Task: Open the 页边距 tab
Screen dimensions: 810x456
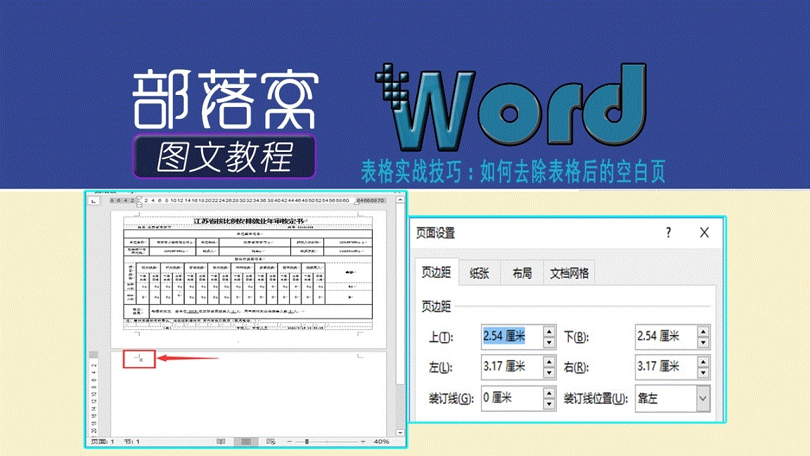Action: coord(436,272)
